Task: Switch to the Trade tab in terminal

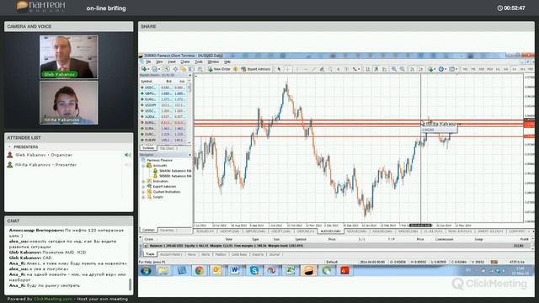Action: (150, 254)
